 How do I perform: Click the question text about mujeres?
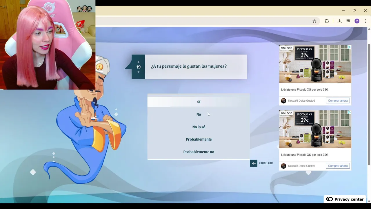click(189, 66)
